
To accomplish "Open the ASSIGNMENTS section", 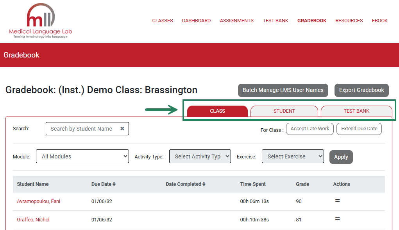I will click(236, 20).
